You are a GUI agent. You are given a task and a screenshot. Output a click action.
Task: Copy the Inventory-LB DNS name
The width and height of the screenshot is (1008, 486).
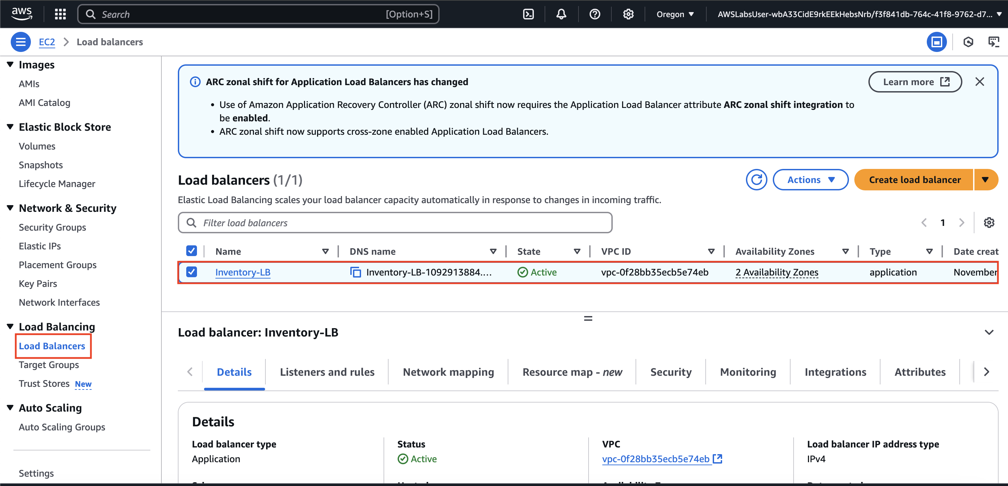coord(355,272)
